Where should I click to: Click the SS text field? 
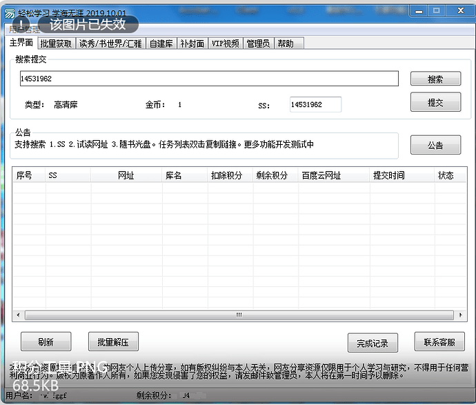click(315, 105)
